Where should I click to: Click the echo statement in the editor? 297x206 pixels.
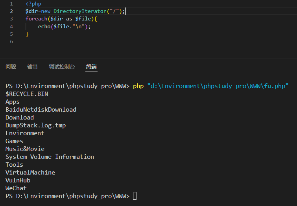[64, 26]
